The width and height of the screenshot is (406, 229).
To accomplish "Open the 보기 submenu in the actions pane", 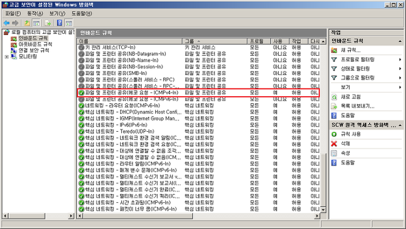I will tap(366, 87).
